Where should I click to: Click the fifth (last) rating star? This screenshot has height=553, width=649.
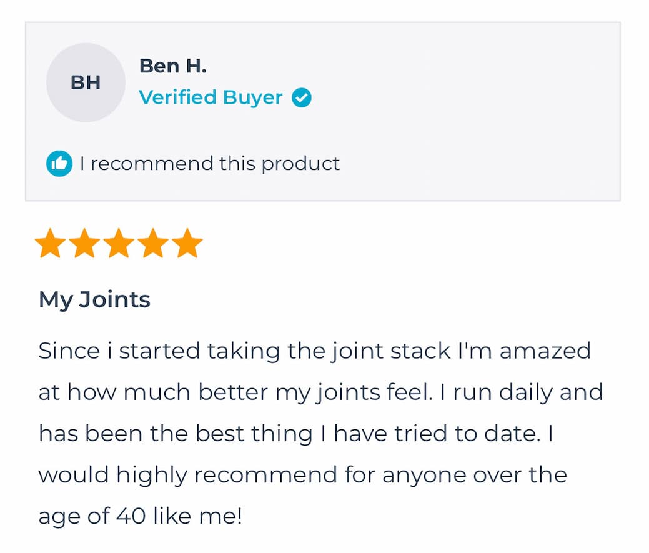point(187,244)
